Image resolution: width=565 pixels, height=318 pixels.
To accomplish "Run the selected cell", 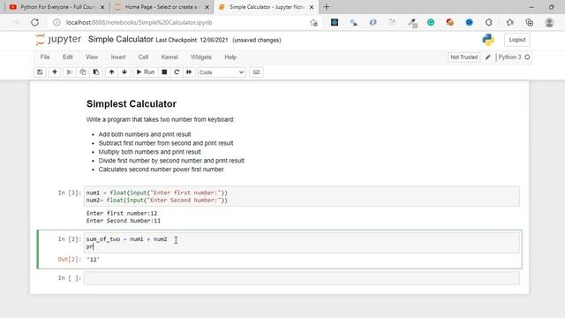I will click(146, 72).
